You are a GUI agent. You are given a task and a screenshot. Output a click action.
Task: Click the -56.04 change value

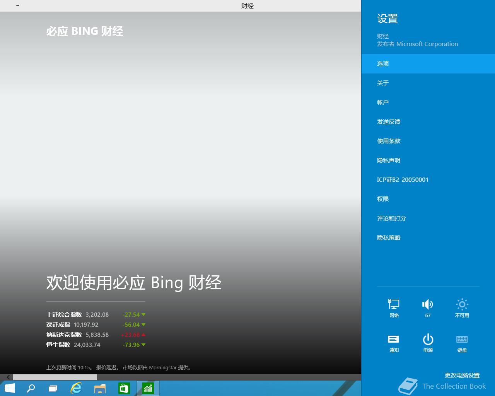click(131, 325)
